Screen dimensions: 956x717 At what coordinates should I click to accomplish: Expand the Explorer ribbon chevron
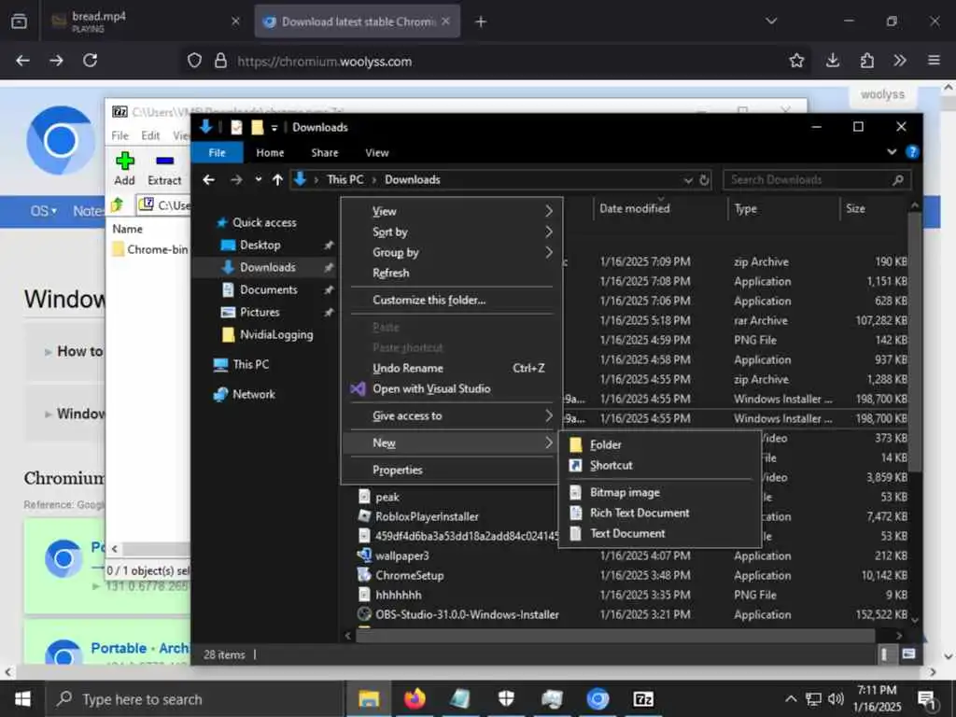pos(892,152)
